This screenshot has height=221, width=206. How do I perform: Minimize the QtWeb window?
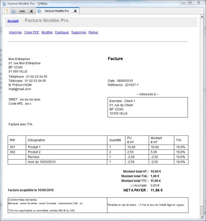[184, 2]
